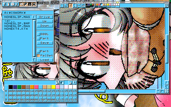This screenshot has width=171, height=107.
Task: Click the canvas scroll-right arrow
Action: click(x=162, y=91)
